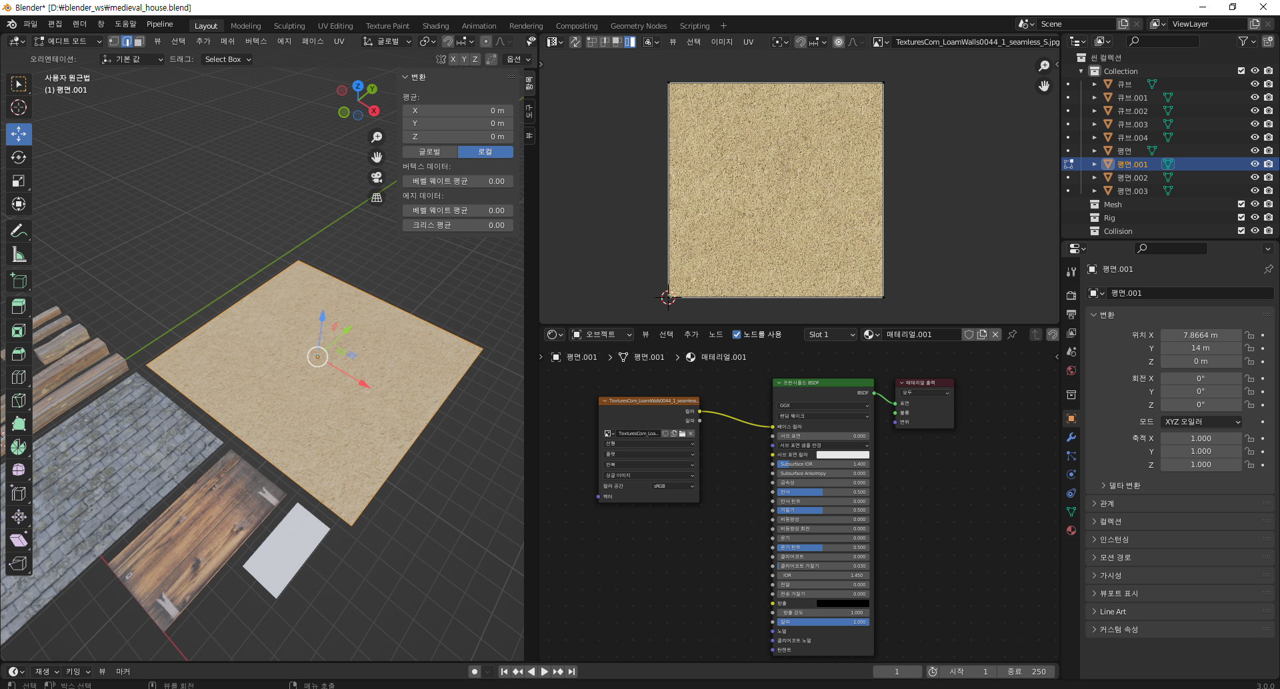Uncheck the Collection exclude checkbox
The width and height of the screenshot is (1280, 689).
tap(1241, 71)
